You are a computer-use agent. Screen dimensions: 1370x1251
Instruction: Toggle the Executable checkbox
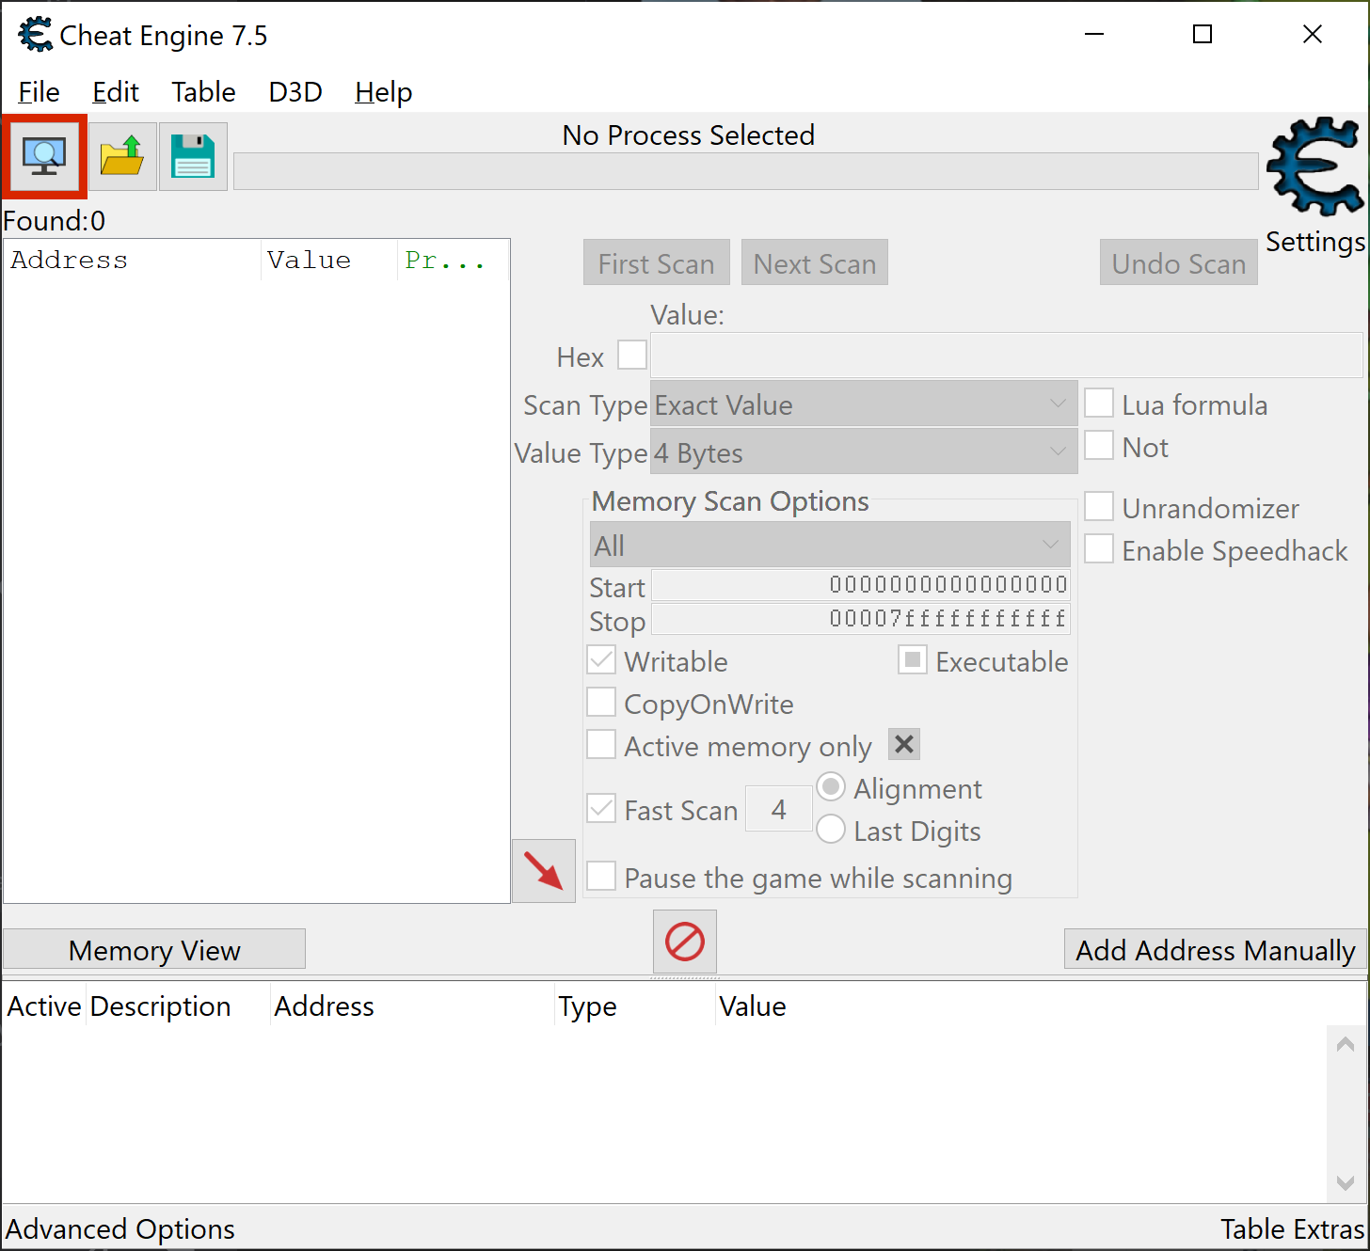(913, 660)
